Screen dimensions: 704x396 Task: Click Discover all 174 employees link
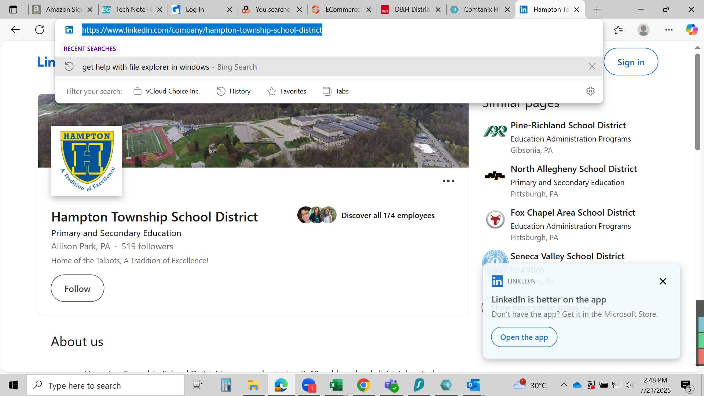tap(388, 216)
